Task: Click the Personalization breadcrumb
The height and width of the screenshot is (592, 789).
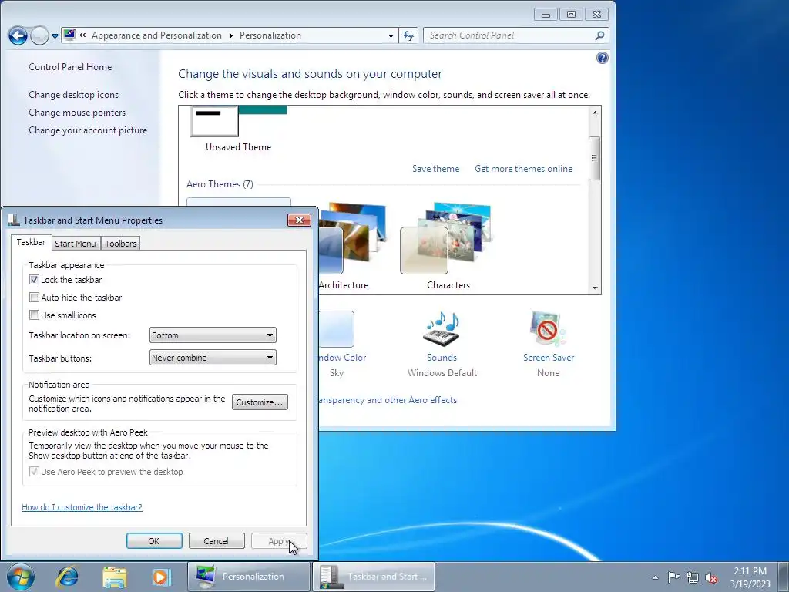Action: [270, 35]
